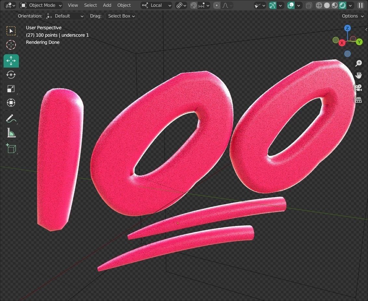The width and height of the screenshot is (368, 301).
Task: Click the pan hand viewport icon
Action: pyautogui.click(x=359, y=75)
